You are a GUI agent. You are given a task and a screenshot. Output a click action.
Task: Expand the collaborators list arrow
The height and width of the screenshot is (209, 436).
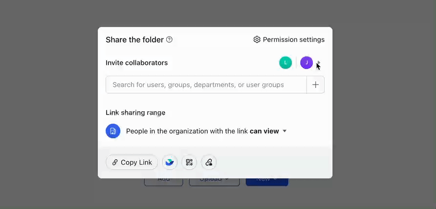coord(319,63)
